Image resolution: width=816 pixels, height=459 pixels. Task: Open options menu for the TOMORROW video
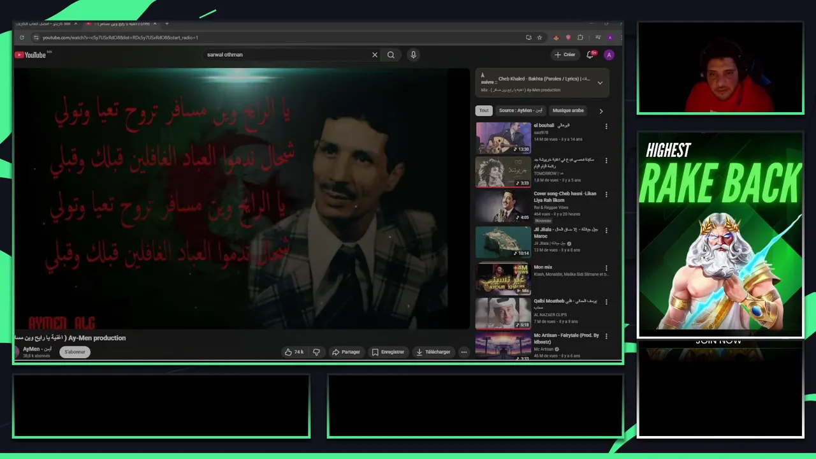[x=606, y=161]
